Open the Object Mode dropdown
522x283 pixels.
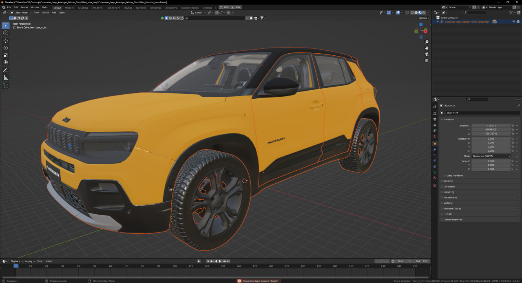[21, 13]
